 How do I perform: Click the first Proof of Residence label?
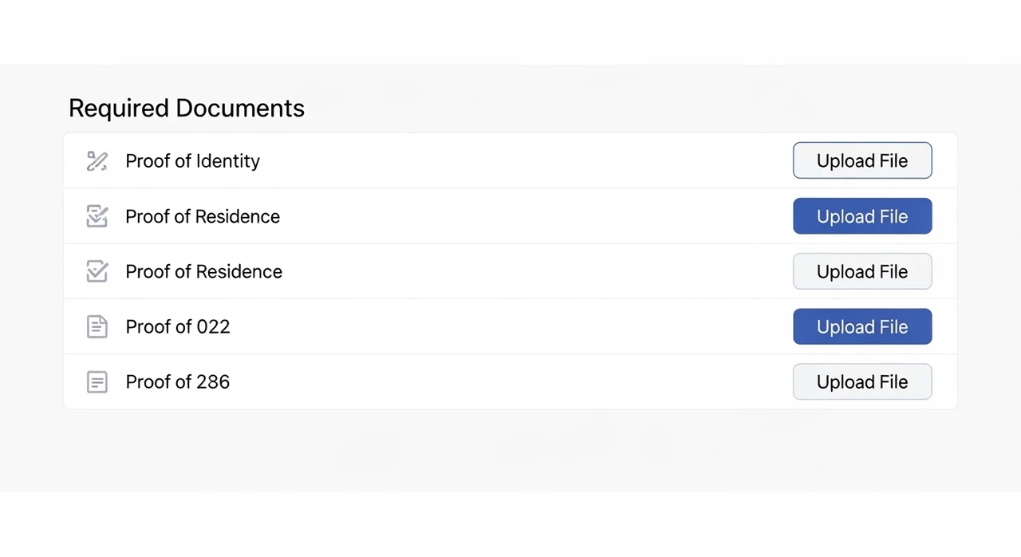click(x=203, y=216)
